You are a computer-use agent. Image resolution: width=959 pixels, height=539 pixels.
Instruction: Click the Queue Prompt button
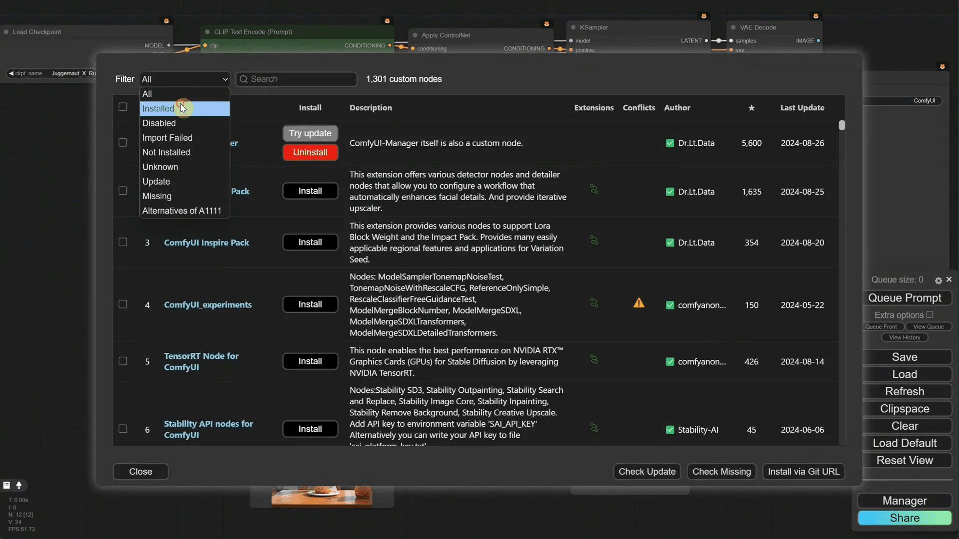906,297
